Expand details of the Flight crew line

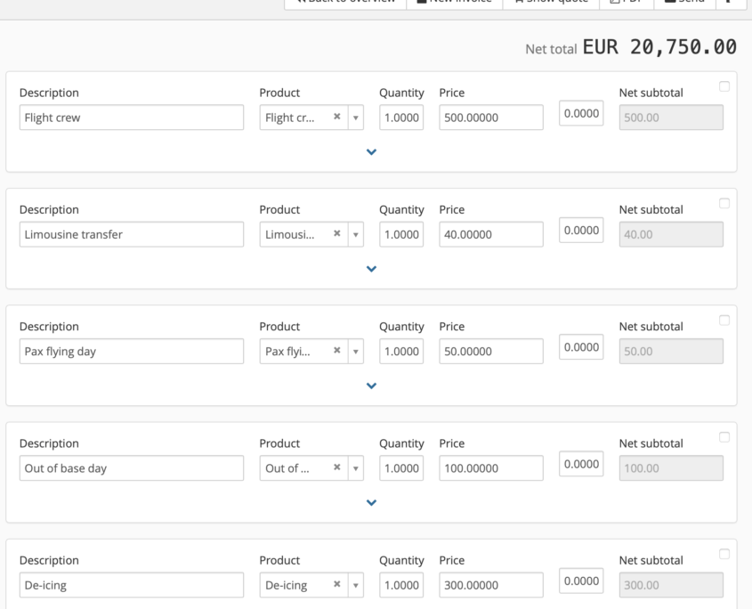(x=372, y=151)
